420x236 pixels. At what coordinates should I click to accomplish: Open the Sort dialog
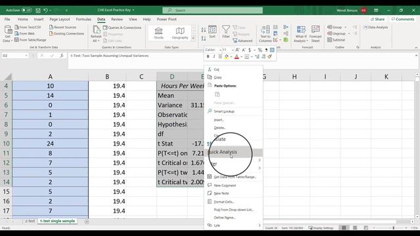212,31
